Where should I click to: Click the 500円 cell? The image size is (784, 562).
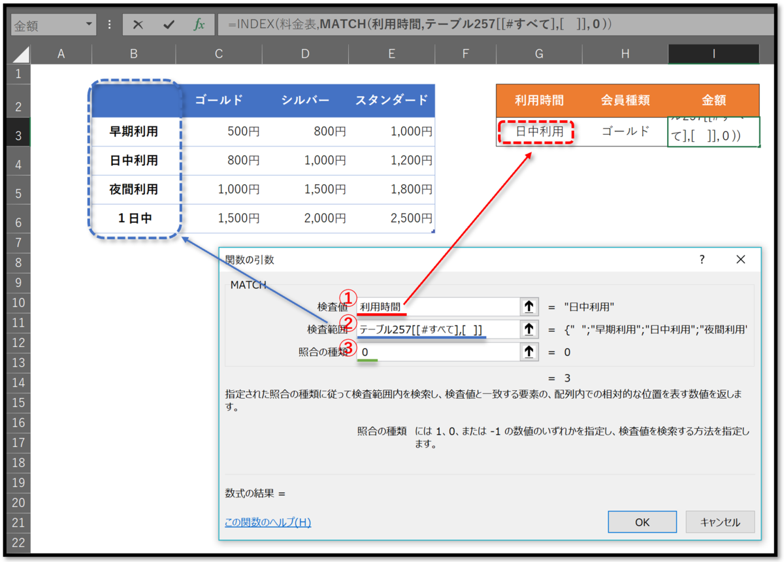point(219,132)
